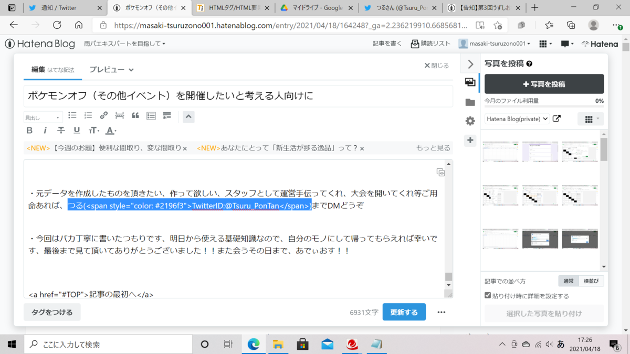Open the 見出し heading dropdown

point(43,116)
